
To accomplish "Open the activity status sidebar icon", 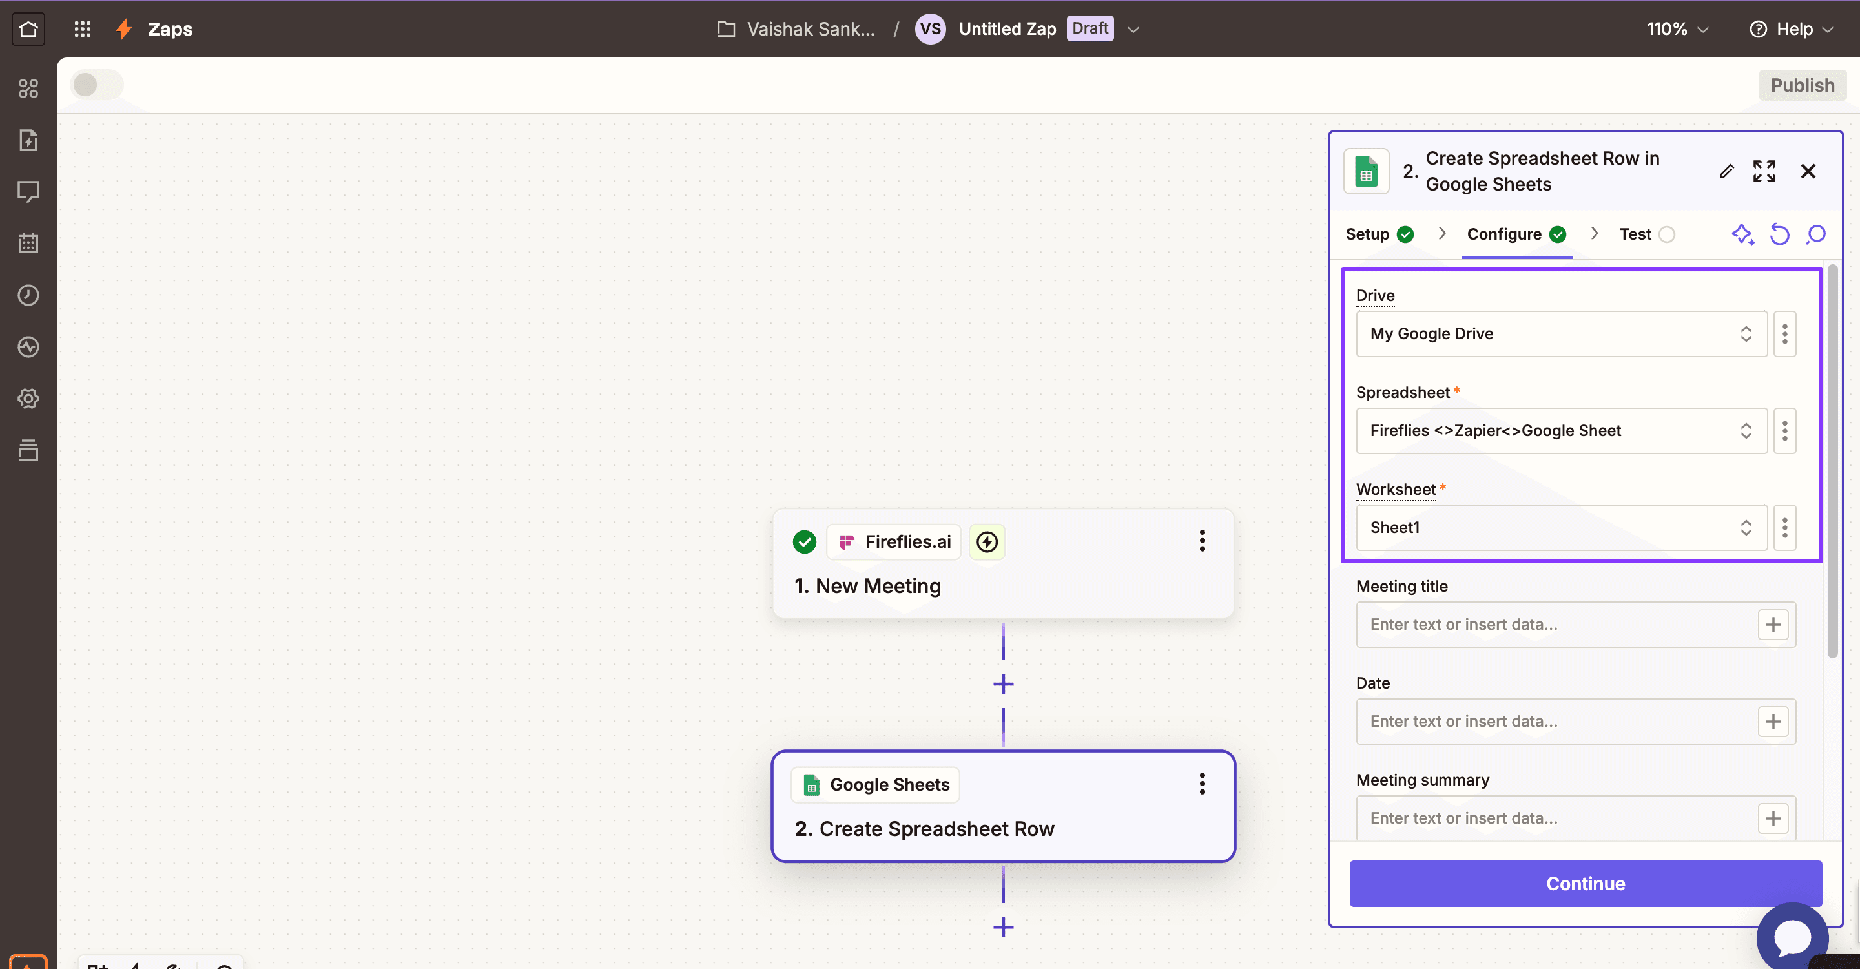I will pos(28,347).
